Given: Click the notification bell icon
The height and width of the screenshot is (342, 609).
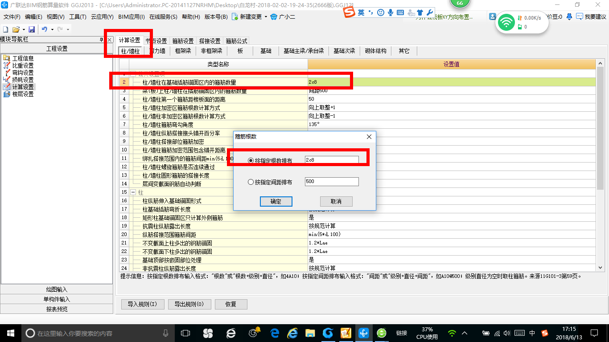Looking at the screenshot, I should [569, 17].
